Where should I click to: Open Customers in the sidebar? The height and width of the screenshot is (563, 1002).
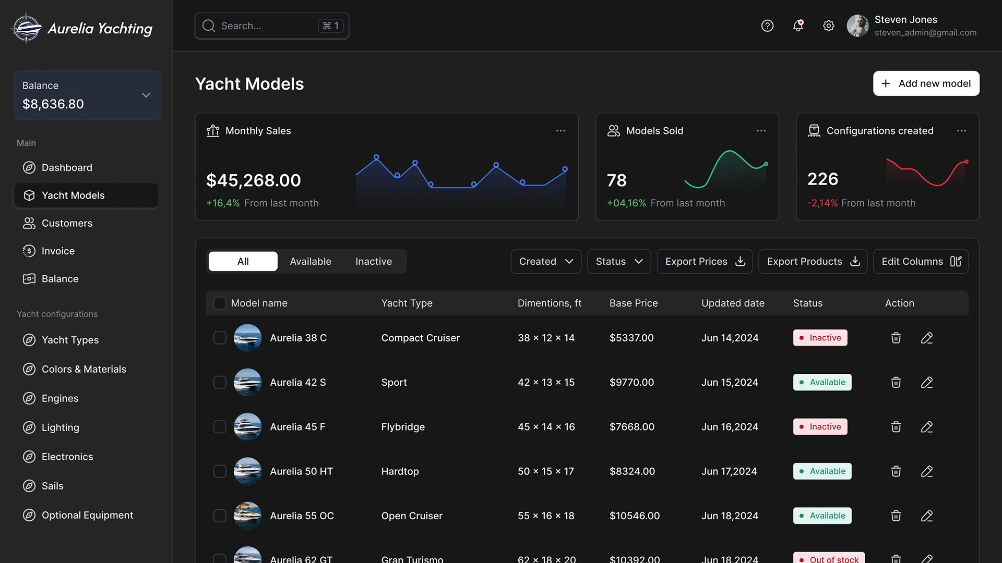pyautogui.click(x=67, y=223)
